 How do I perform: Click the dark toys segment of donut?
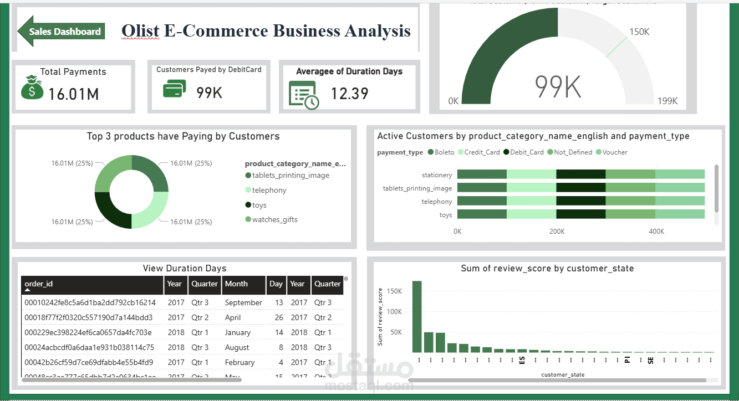113,210
